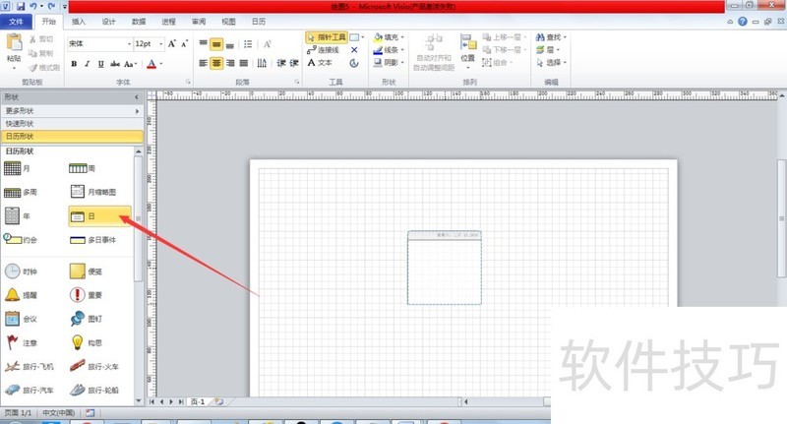
Task: Select the 会议 meeting shape
Action: pos(20,319)
